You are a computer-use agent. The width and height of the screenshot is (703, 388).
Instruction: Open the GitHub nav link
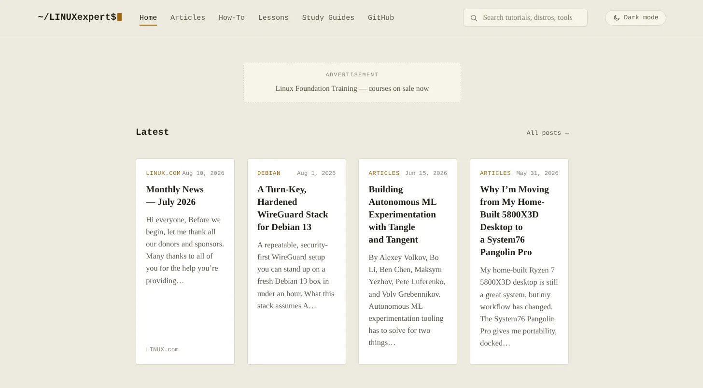[x=381, y=18]
